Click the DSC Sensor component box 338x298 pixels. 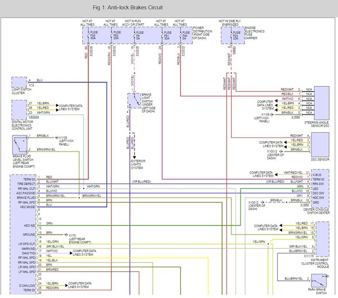320,145
